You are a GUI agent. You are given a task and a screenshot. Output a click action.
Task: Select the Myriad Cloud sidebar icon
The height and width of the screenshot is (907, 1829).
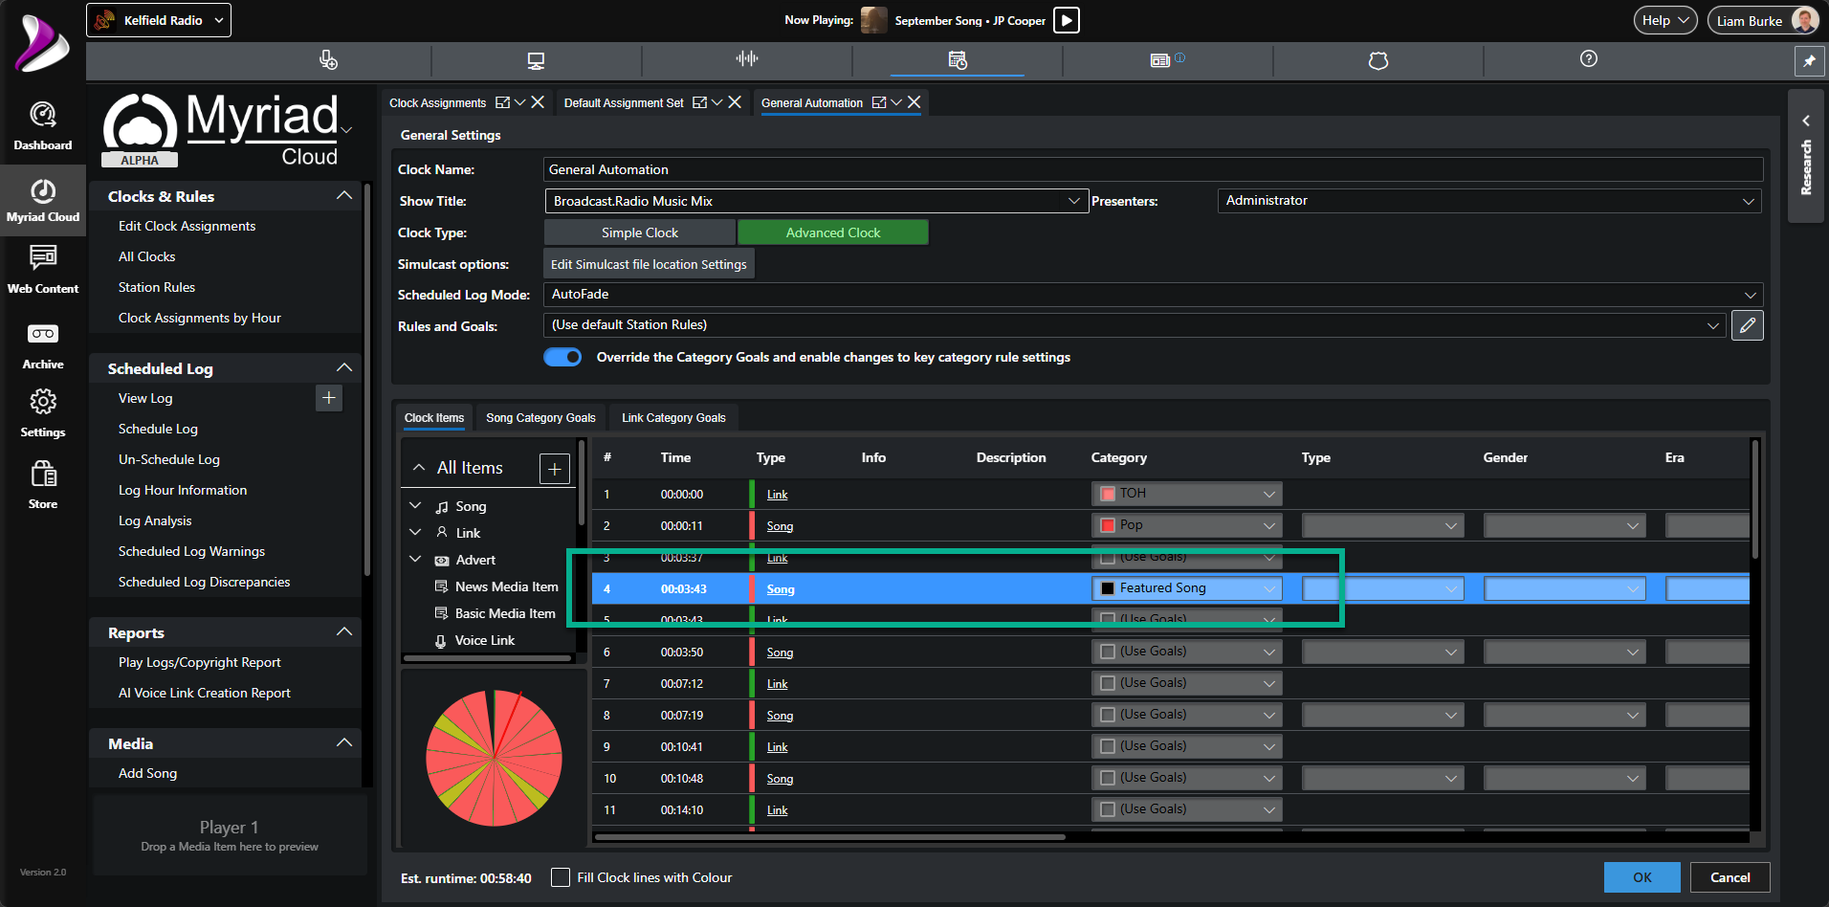pyautogui.click(x=42, y=201)
